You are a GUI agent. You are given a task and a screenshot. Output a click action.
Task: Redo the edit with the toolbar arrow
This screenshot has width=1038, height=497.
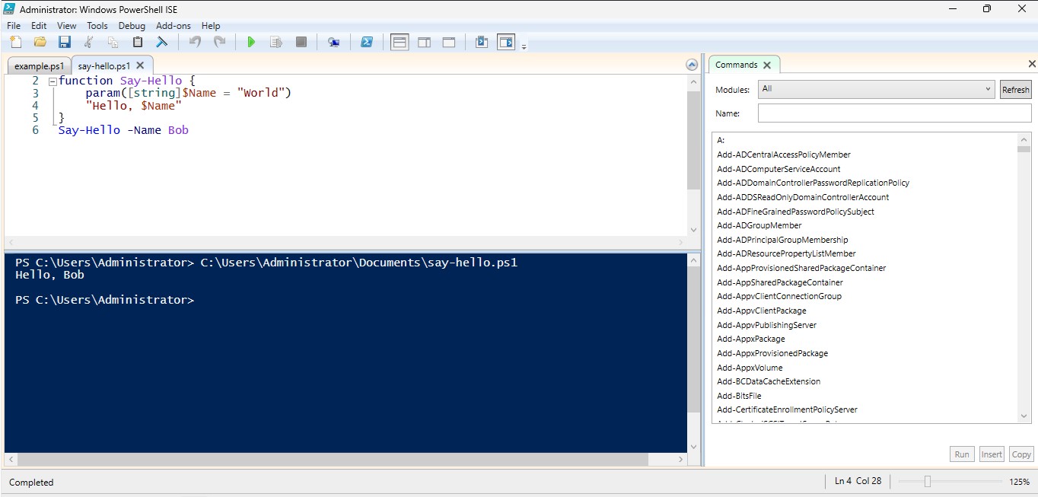pyautogui.click(x=220, y=42)
